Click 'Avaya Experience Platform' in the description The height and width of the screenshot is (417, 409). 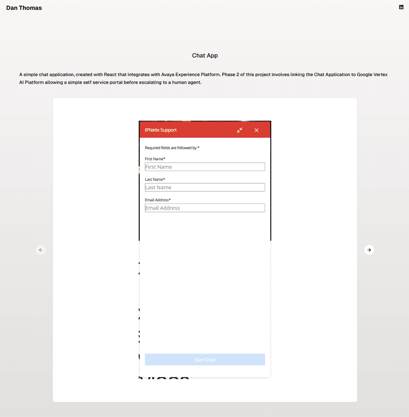[x=191, y=75]
